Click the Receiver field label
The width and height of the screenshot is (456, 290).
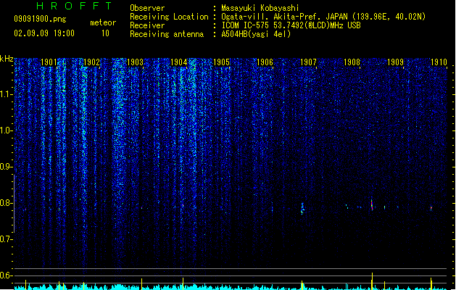point(147,25)
